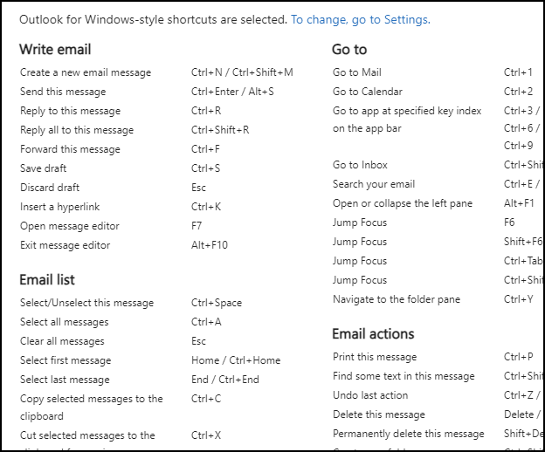Select 'Open or collapse the left pane' text
Screen dimensions: 545x452
pyautogui.click(x=403, y=203)
